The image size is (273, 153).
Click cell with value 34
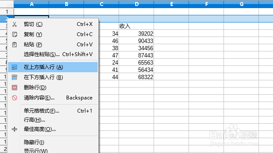tap(109, 34)
